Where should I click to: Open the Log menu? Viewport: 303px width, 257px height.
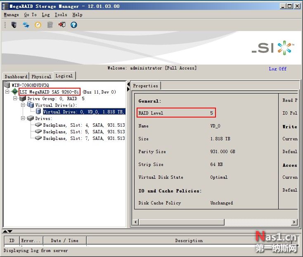[x=46, y=15]
